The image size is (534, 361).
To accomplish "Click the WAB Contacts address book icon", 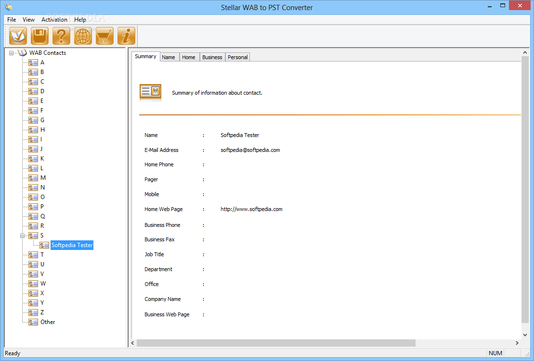I will 22,53.
